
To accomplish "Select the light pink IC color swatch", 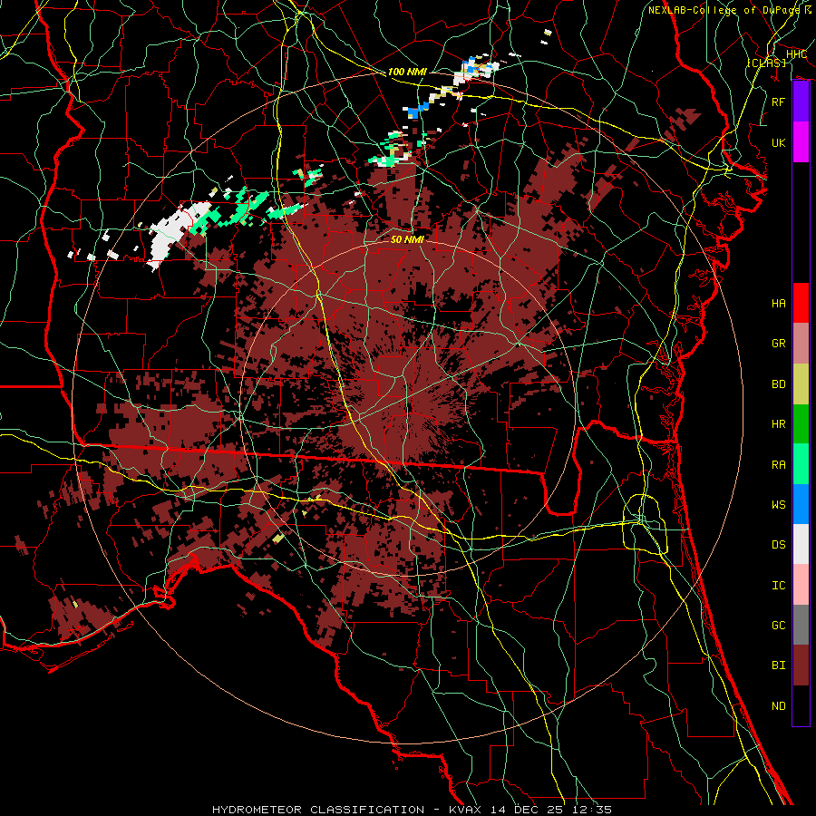I will click(801, 585).
